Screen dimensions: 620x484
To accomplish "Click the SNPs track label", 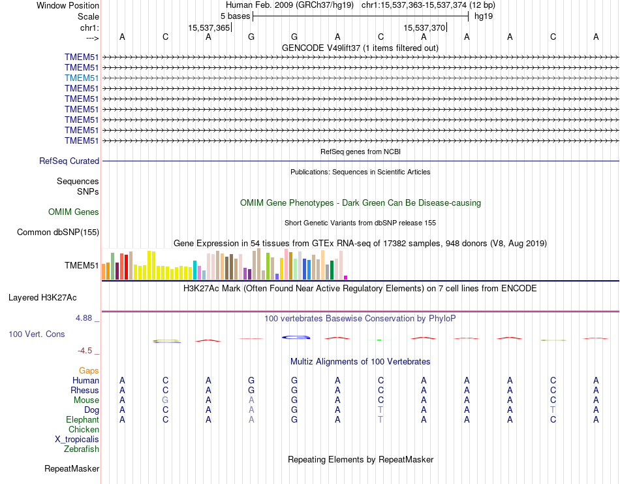I will click(x=88, y=191).
